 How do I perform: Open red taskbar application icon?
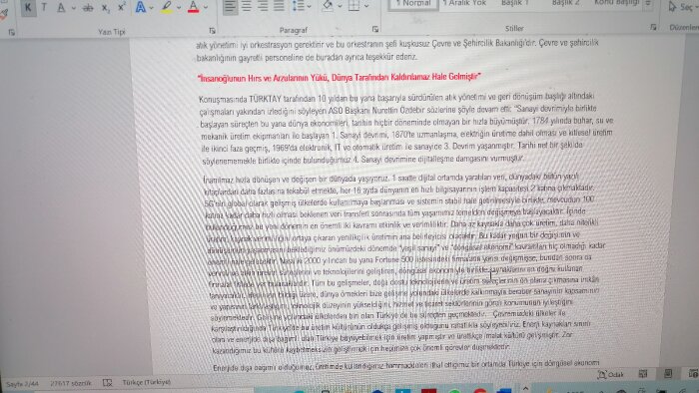point(428,390)
